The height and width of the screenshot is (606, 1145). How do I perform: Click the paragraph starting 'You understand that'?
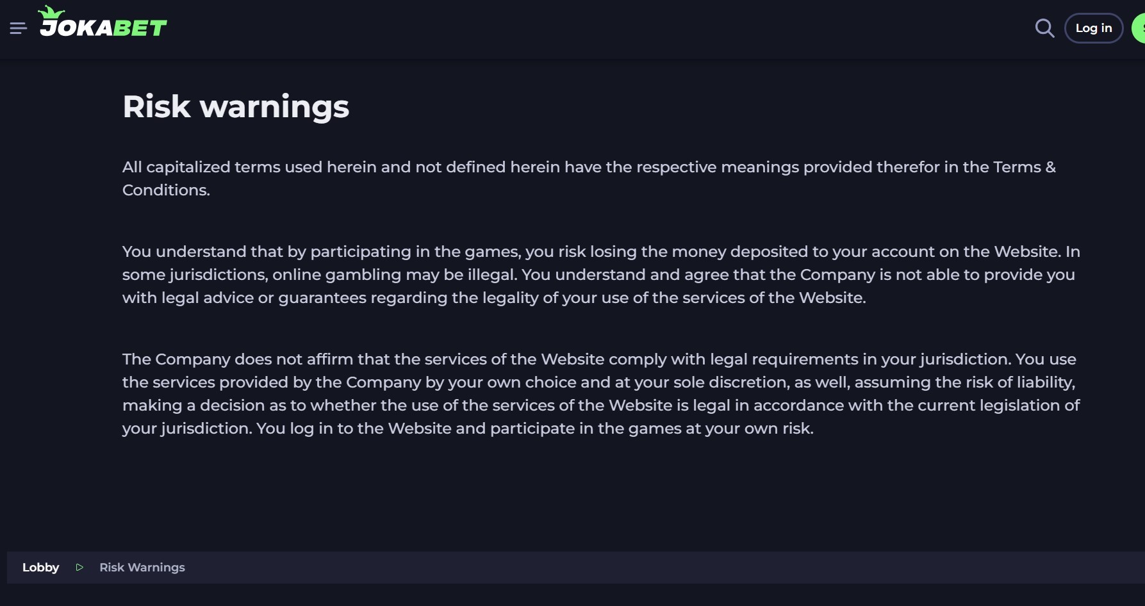coord(577,275)
